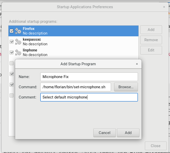
Task: Uncheck the linphone startup checkbox
Action: 12,52
